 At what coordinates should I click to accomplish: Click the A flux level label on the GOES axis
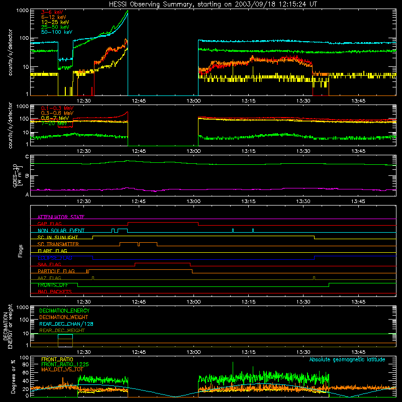(x=27, y=194)
